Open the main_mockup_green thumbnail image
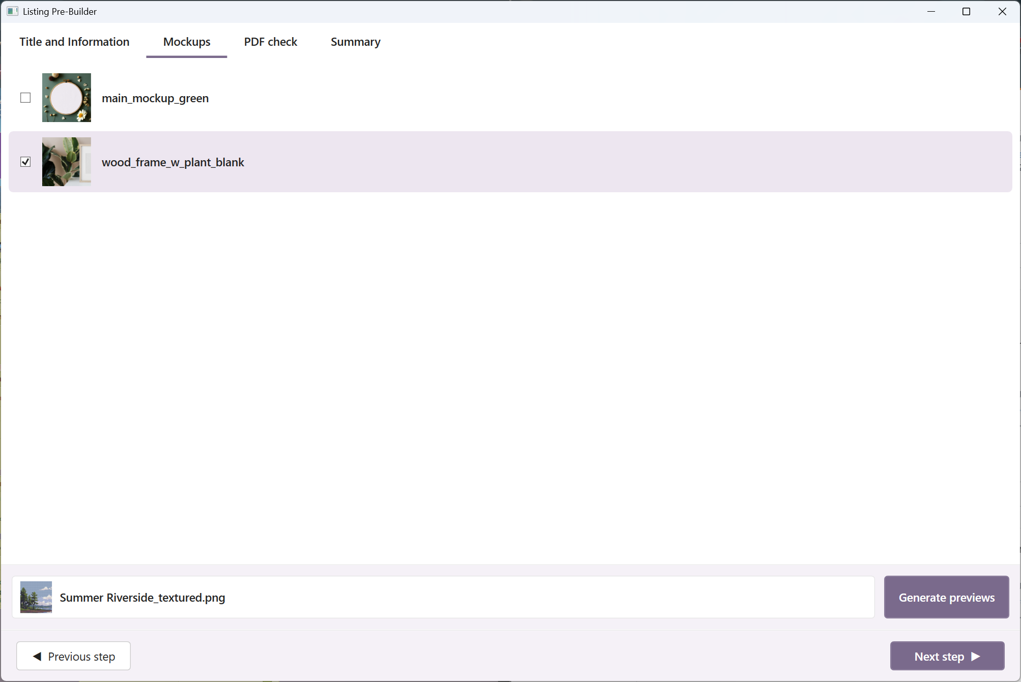The height and width of the screenshot is (682, 1021). pos(67,98)
